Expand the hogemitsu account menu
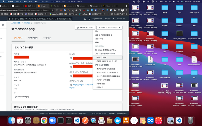Image resolution: width=202 pixels, height=126 pixels. (97, 19)
